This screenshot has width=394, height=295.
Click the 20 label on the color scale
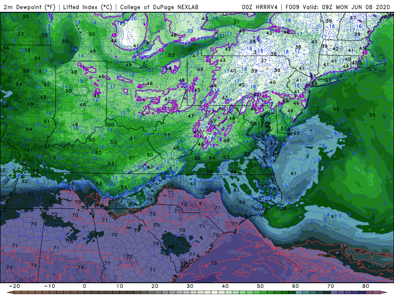155,286
